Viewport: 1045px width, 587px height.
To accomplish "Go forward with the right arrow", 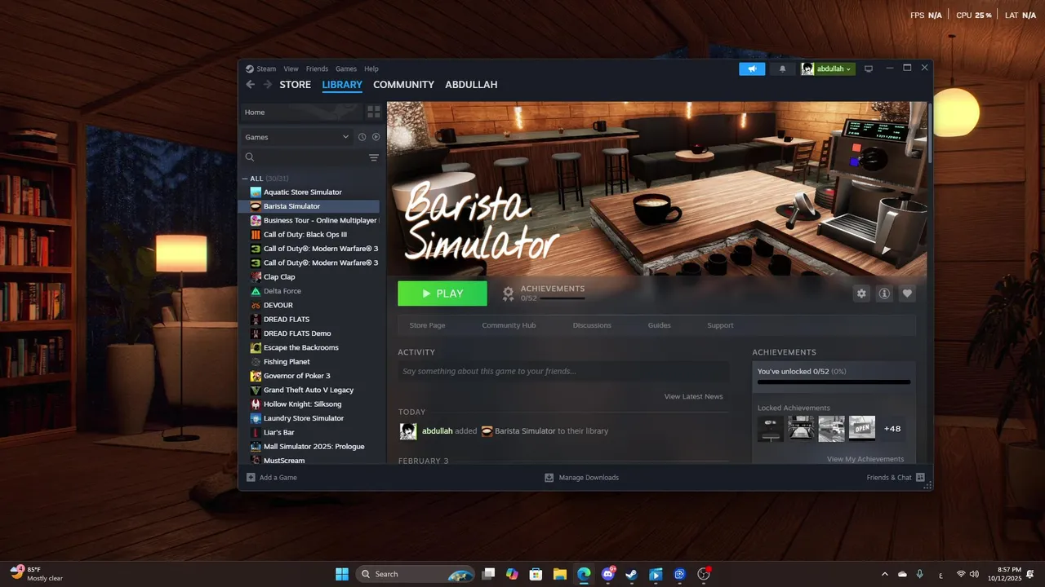I will pyautogui.click(x=267, y=85).
